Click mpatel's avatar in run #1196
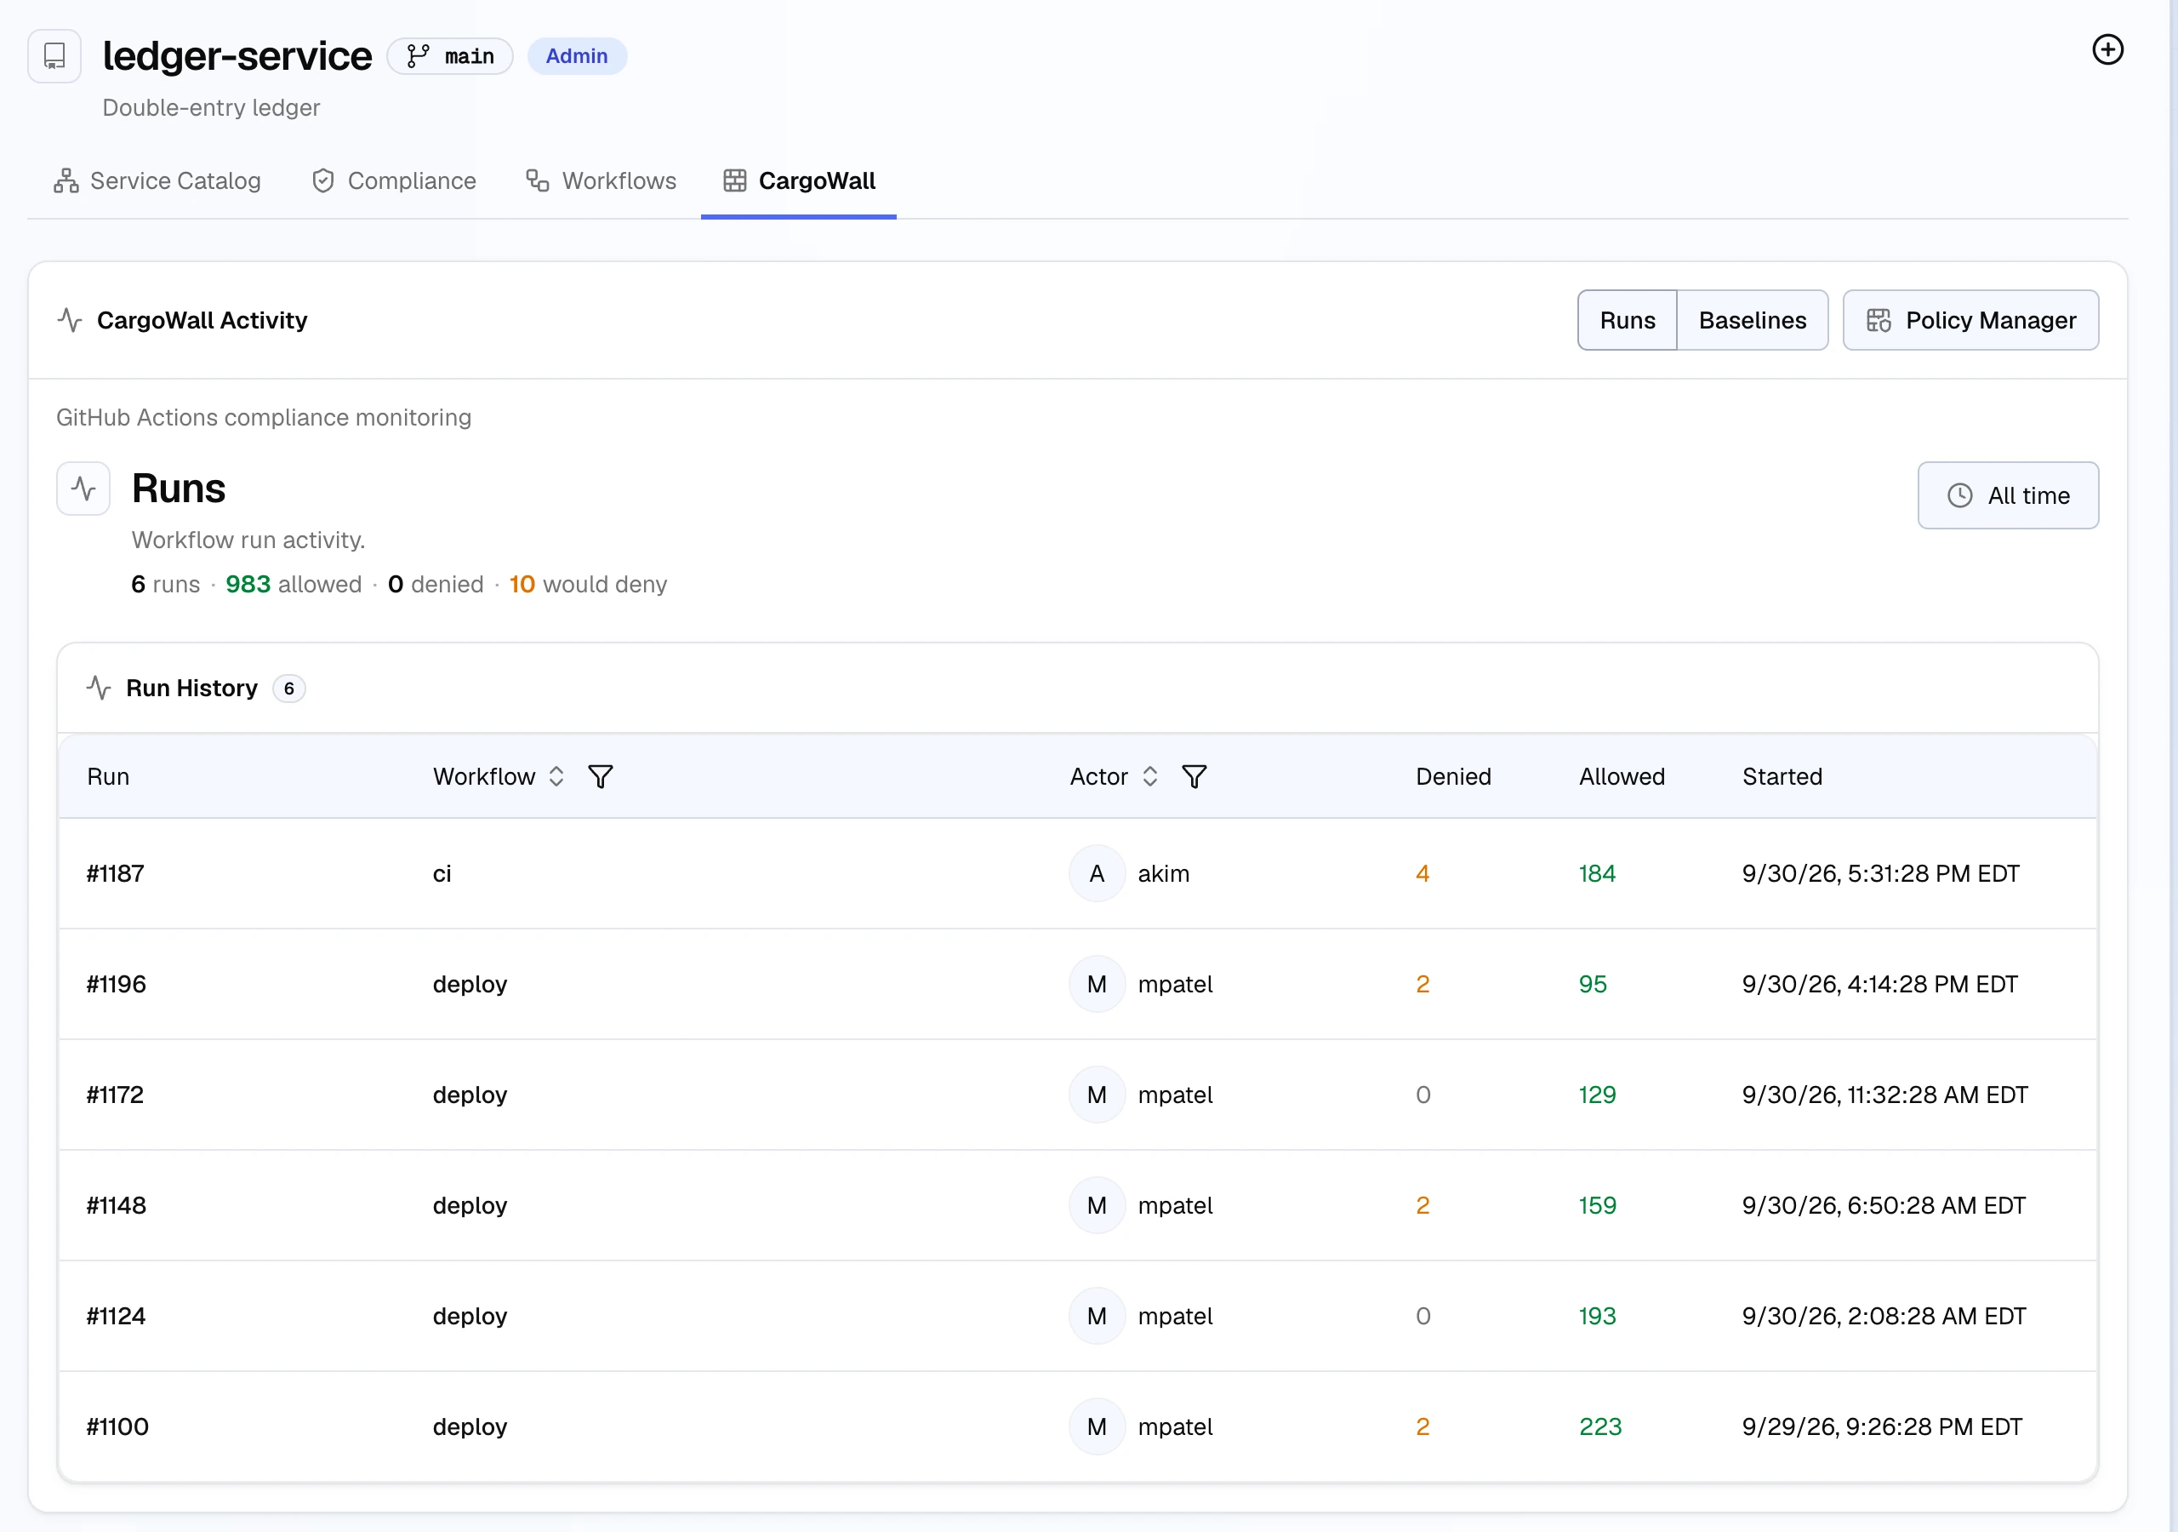Viewport: 2178px width, 1532px height. coord(1097,983)
